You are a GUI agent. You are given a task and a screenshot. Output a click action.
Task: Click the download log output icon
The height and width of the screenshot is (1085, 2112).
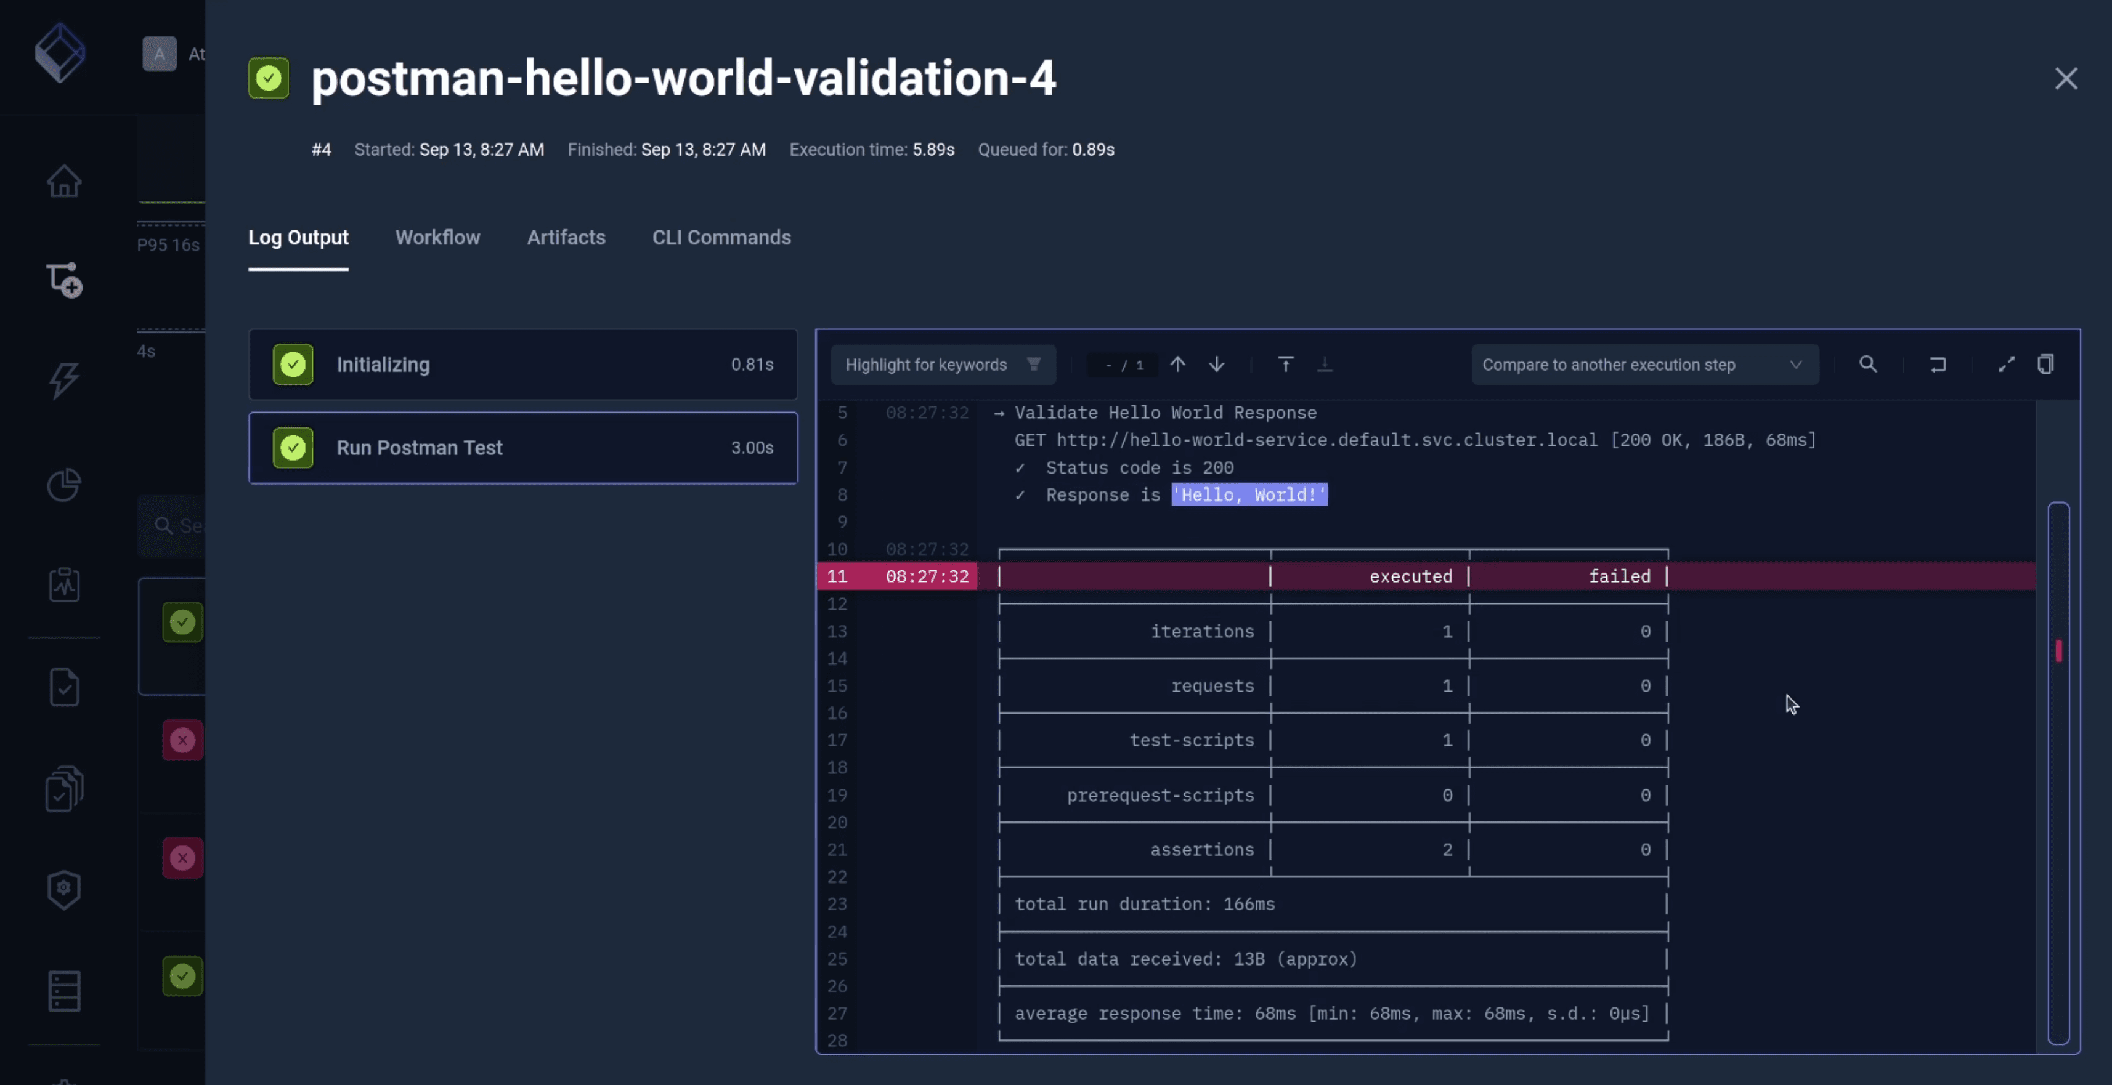pyautogui.click(x=1325, y=364)
